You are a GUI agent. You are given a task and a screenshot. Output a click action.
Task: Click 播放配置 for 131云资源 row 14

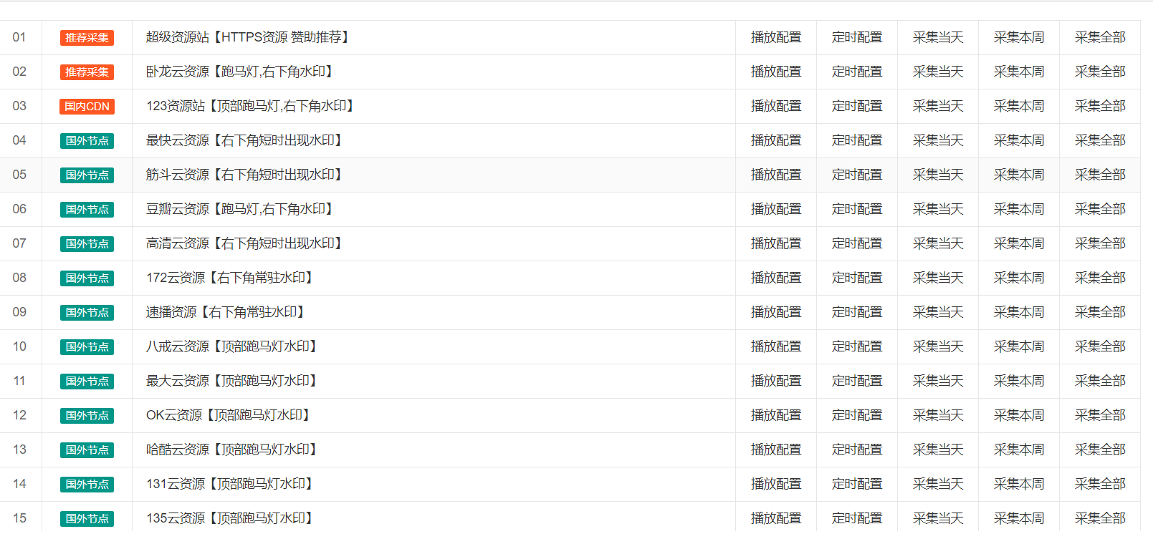click(776, 484)
